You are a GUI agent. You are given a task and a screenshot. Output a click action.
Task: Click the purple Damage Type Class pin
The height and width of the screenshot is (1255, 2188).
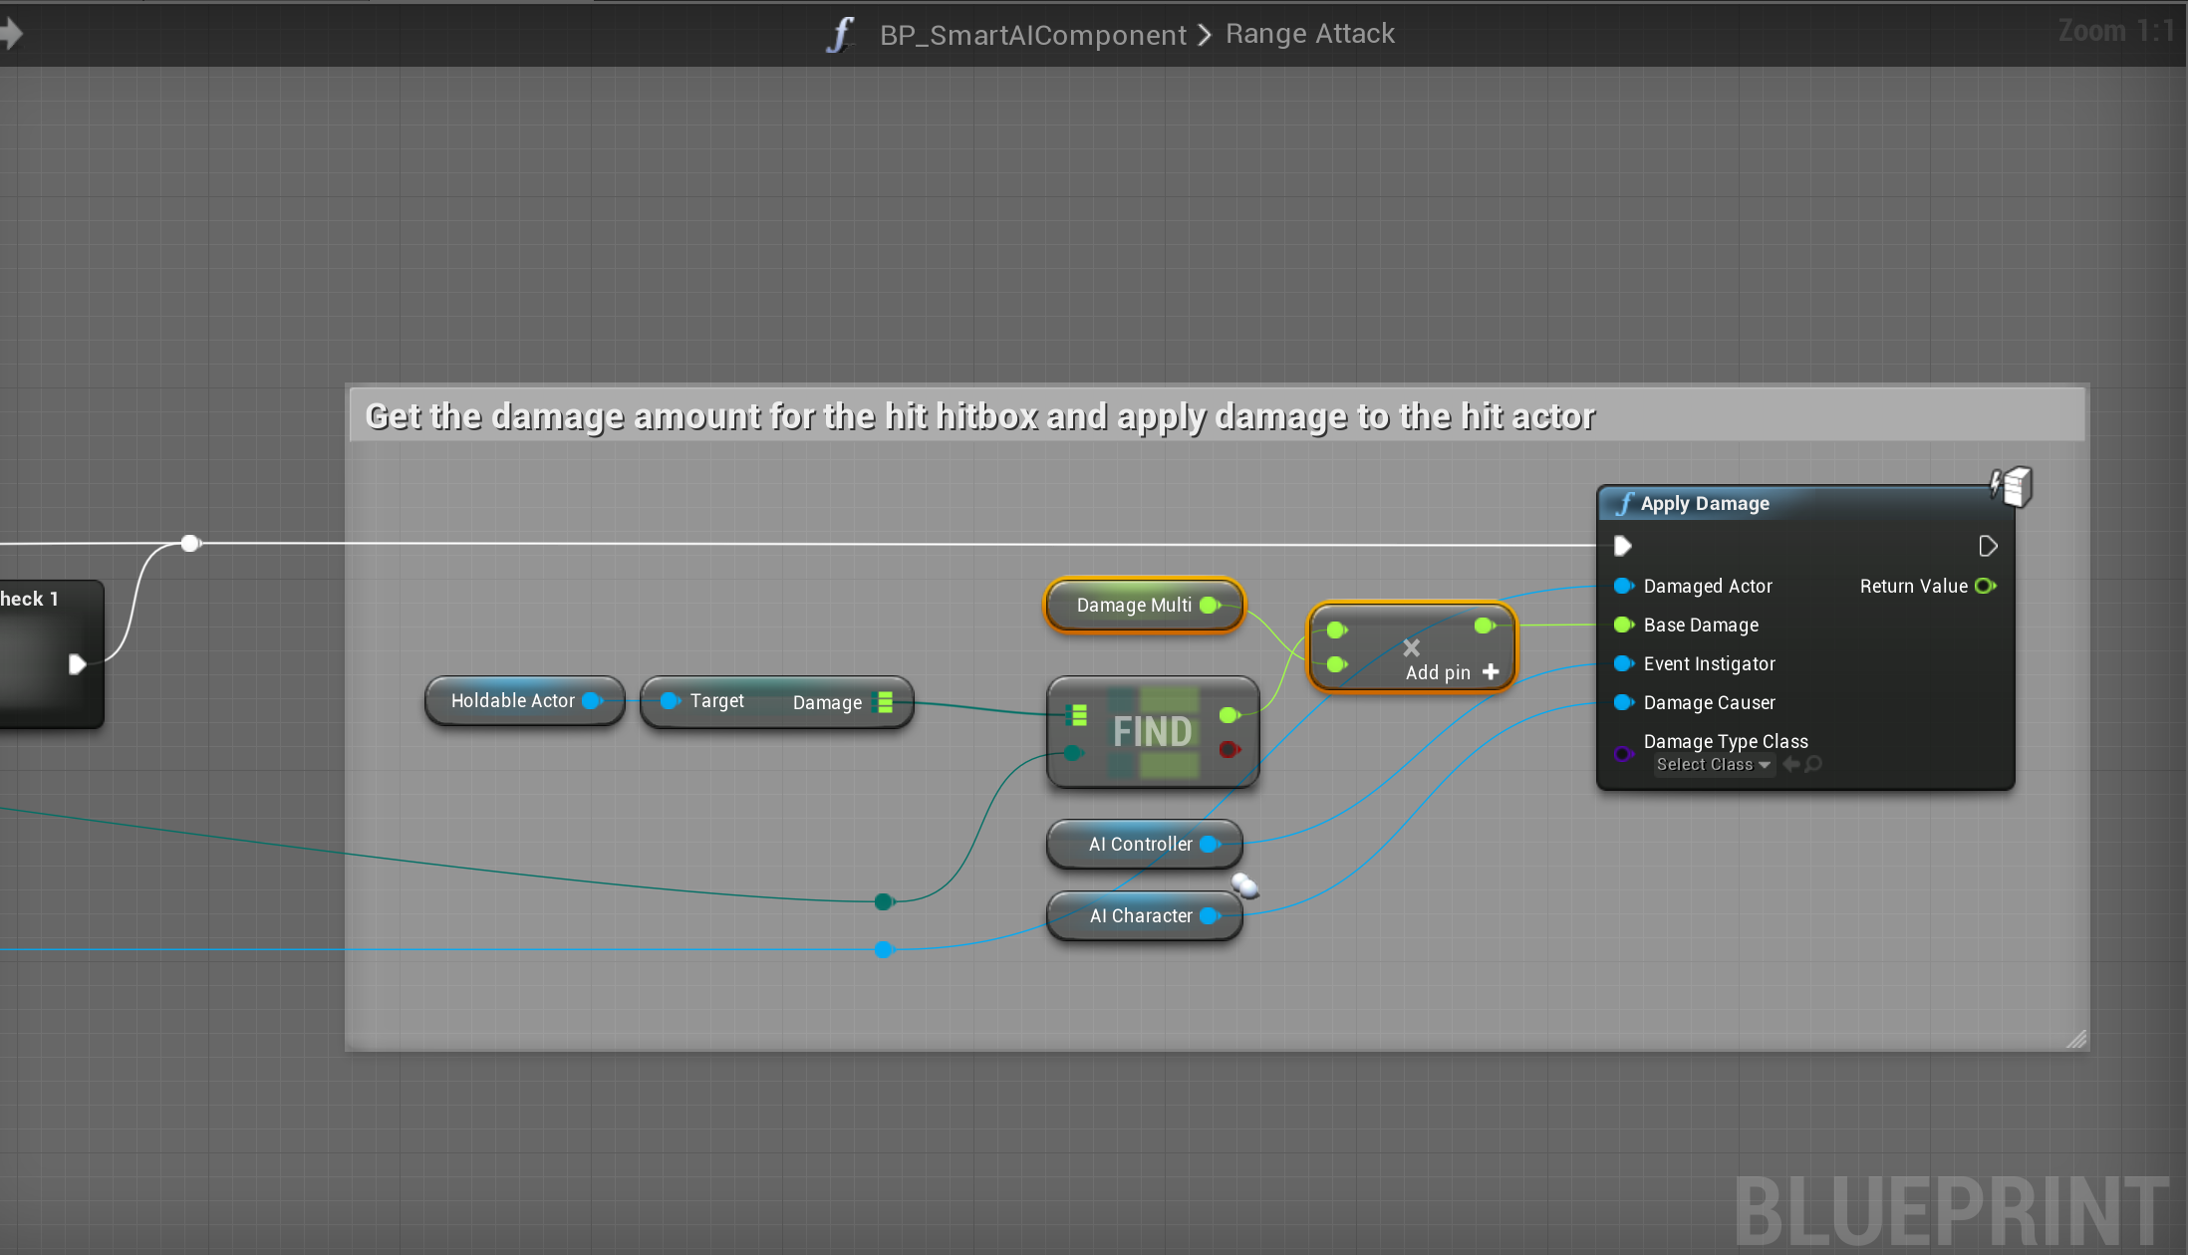click(x=1623, y=753)
